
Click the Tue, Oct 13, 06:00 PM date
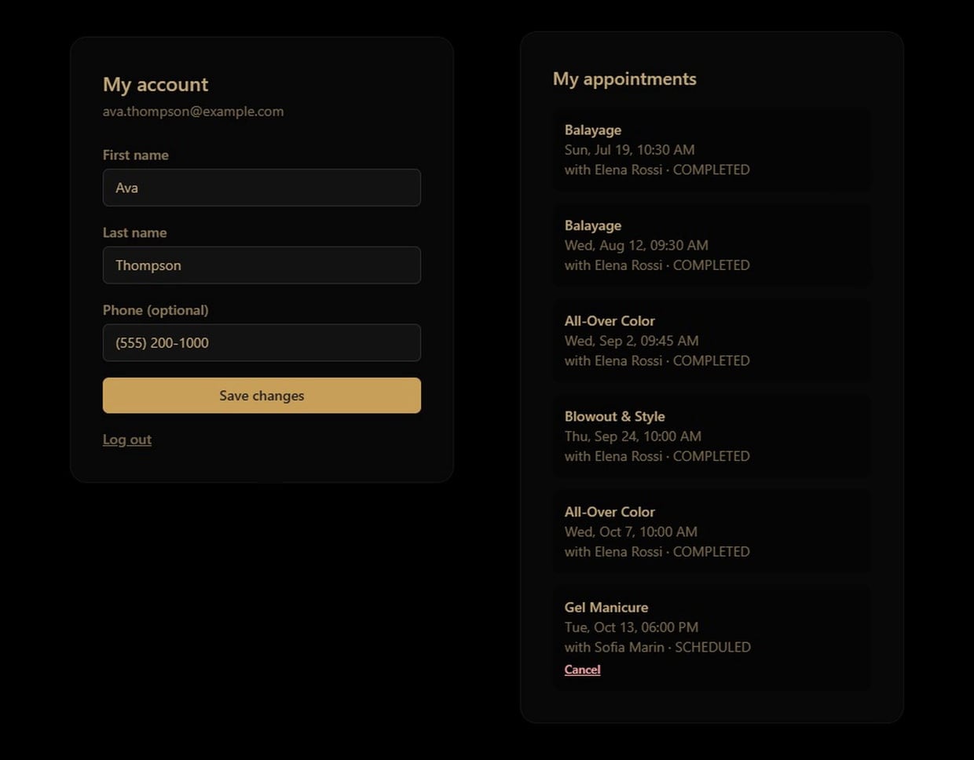coord(632,627)
